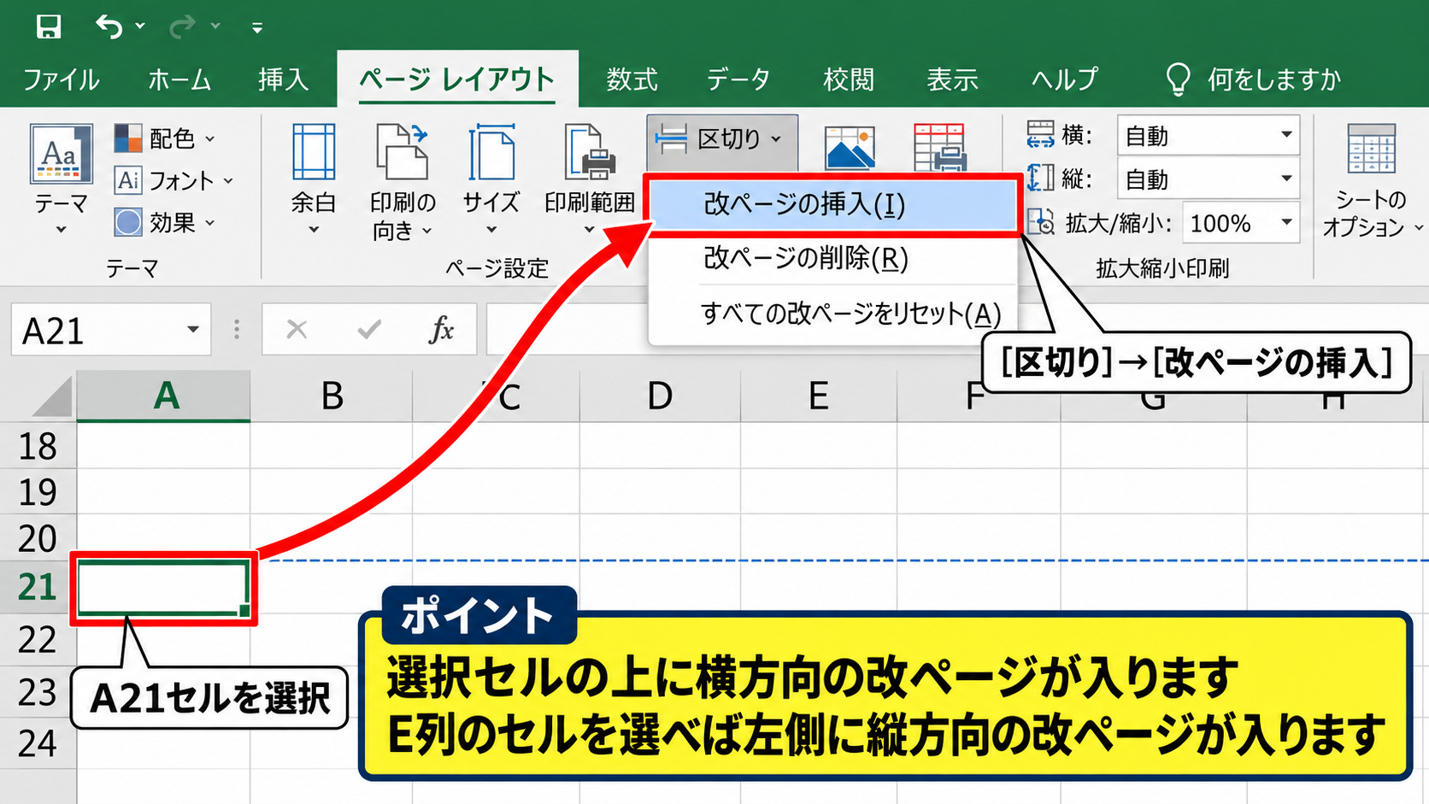Switch to the 数式 ribbon tab
Viewport: 1429px width, 804px height.
pyautogui.click(x=632, y=79)
